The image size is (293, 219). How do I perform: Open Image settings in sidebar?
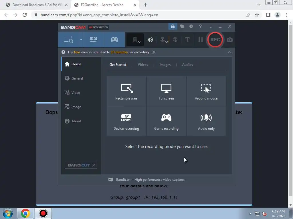tap(81, 107)
